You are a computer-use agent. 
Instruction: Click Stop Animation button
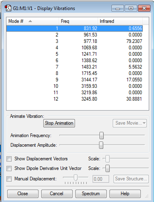pos(59,123)
